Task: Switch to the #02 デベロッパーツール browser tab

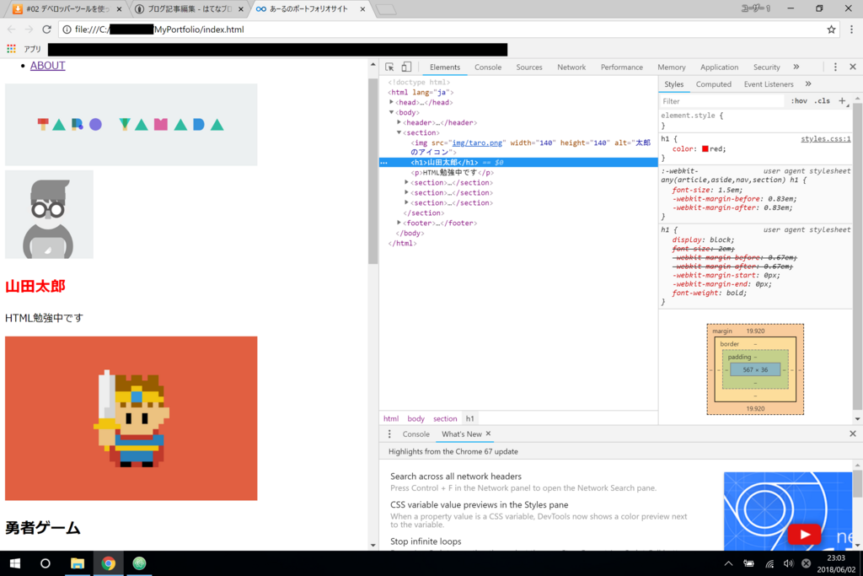Action: (67, 9)
